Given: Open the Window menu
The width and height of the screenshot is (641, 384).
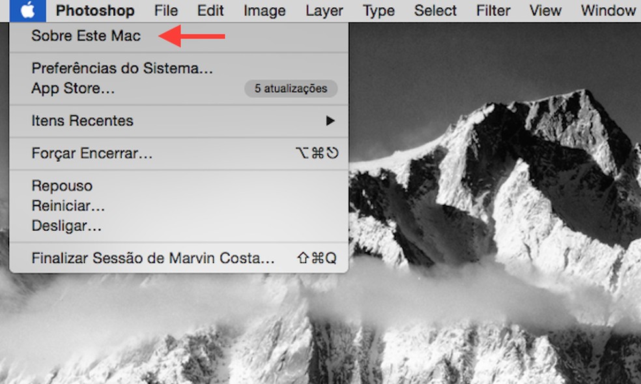Looking at the screenshot, I should (607, 10).
